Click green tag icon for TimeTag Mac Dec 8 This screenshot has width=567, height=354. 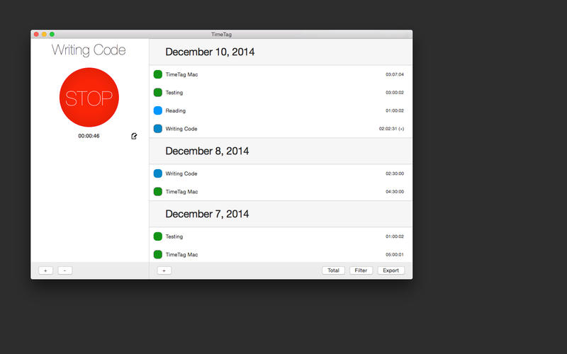(x=158, y=192)
